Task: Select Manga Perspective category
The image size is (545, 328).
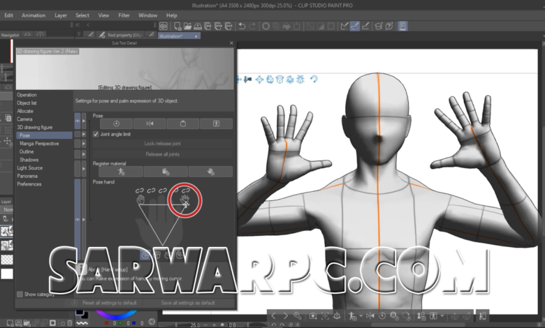Action: click(x=39, y=143)
